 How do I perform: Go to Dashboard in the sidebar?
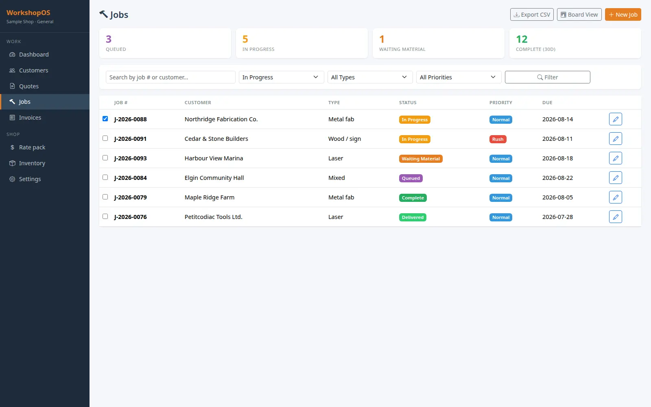[45, 55]
